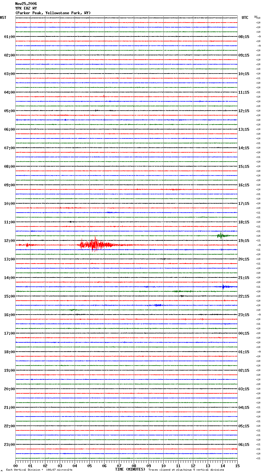262x474 pixels.
Task: Click the 19:15 UTC time label
Action: pyautogui.click(x=244, y=241)
